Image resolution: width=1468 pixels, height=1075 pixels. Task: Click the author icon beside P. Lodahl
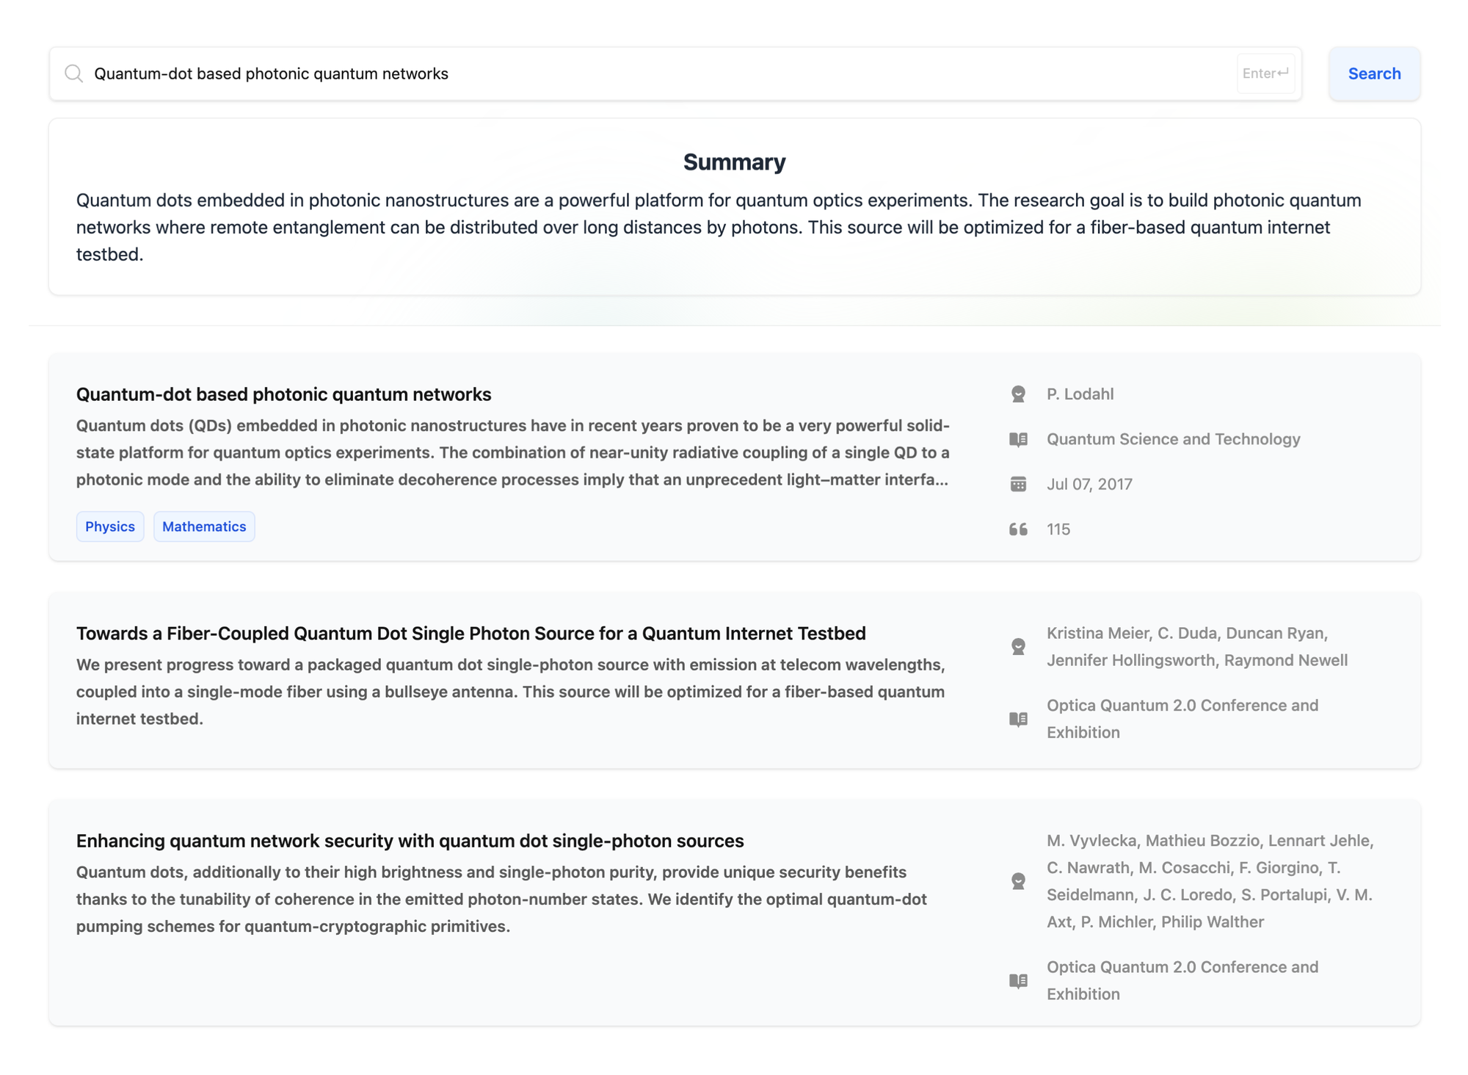pos(1018,394)
